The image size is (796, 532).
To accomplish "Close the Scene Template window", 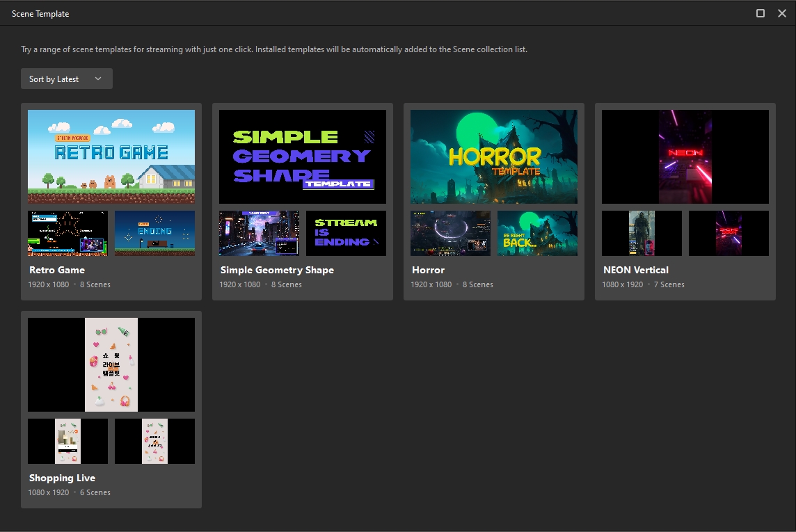I will point(782,13).
